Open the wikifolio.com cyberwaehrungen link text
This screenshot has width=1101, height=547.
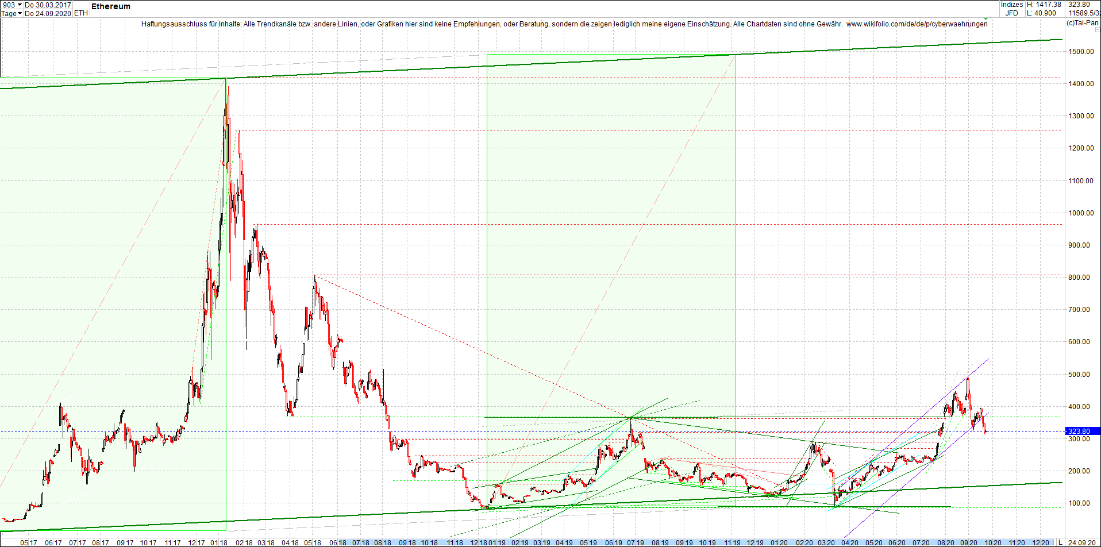coord(917,24)
